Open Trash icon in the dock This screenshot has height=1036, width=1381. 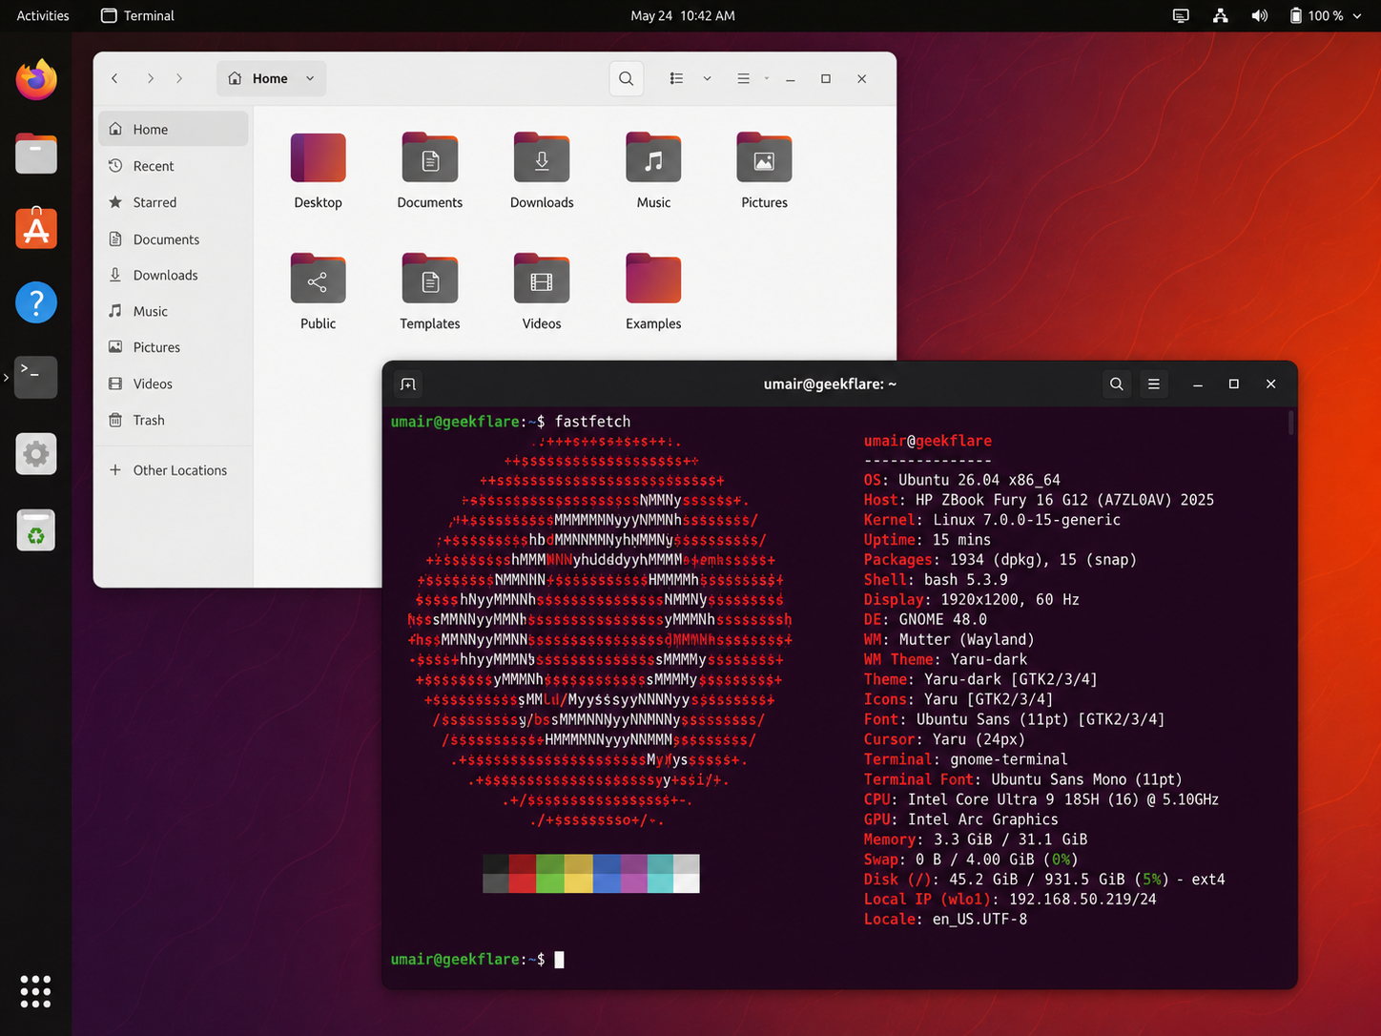36,530
